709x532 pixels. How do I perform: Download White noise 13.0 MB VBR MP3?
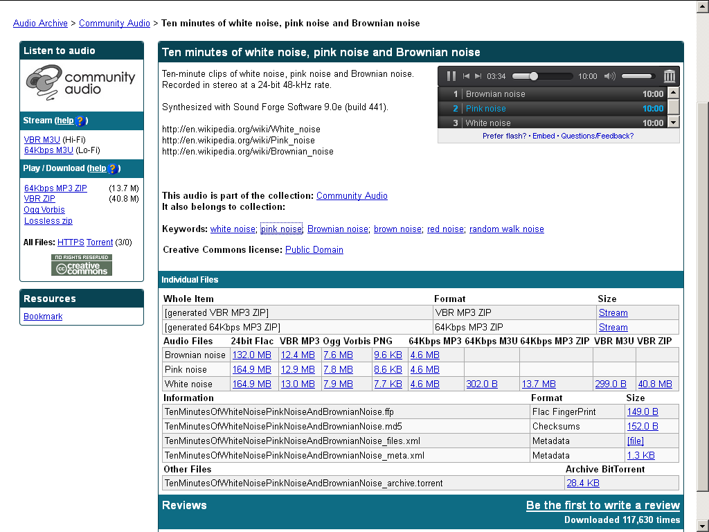298,384
